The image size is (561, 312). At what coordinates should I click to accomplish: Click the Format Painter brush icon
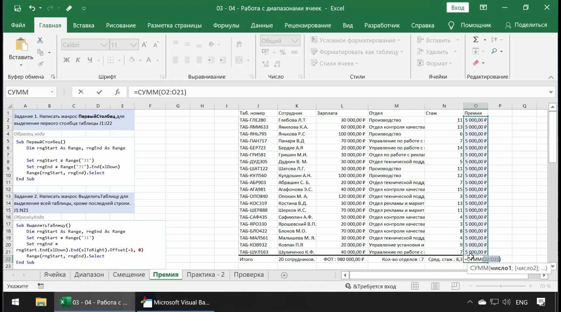(41, 63)
